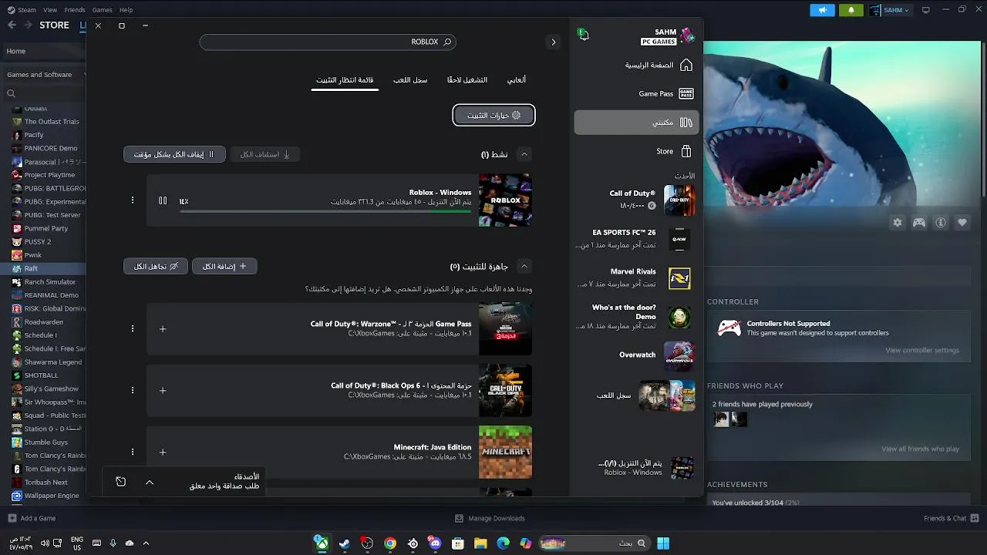Screen dimensions: 987x555
Task: Open more options for Roblox - Windows
Action: [133, 200]
